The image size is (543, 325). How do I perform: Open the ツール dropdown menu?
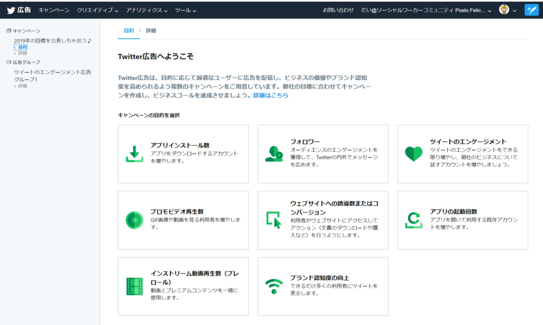pyautogui.click(x=186, y=11)
